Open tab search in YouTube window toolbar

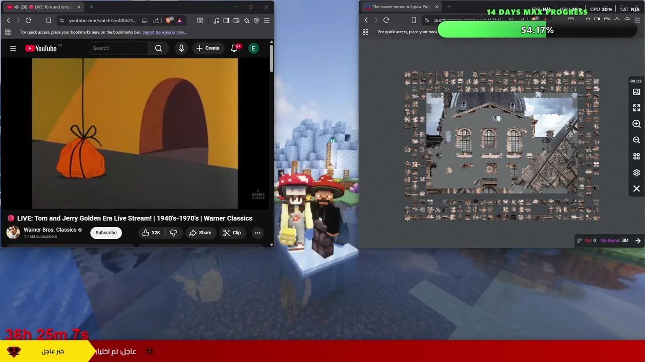(200, 21)
